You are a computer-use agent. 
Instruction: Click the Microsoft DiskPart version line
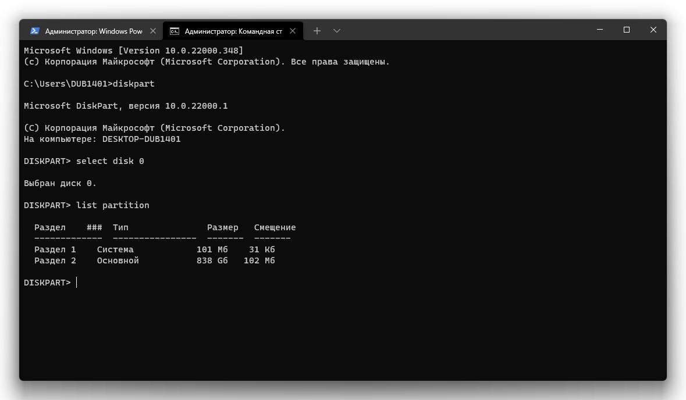click(x=125, y=105)
